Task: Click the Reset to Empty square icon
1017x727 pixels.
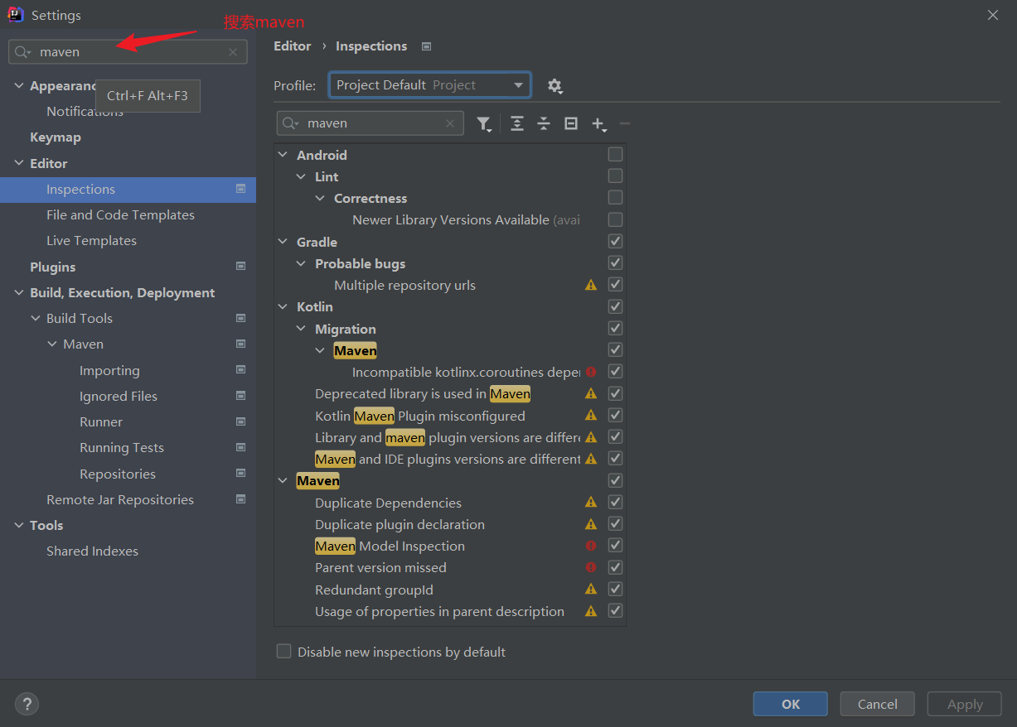Action: [571, 123]
